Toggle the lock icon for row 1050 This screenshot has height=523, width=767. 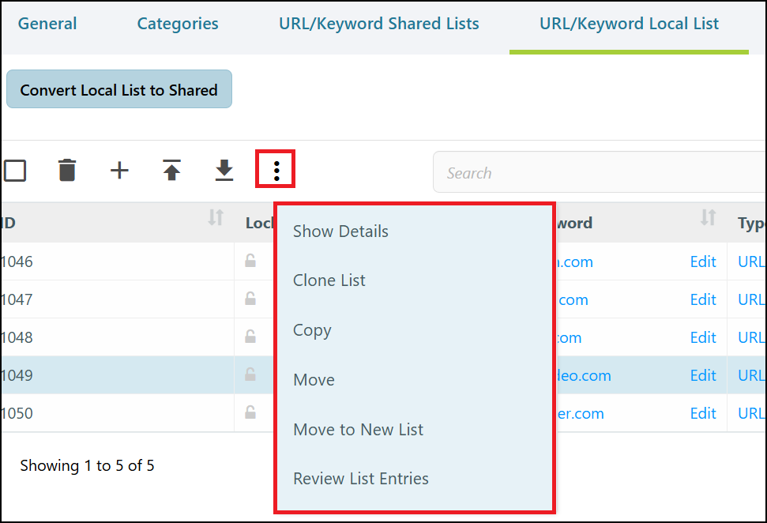coord(250,412)
